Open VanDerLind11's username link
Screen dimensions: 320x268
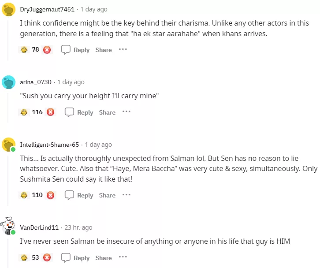click(x=39, y=227)
